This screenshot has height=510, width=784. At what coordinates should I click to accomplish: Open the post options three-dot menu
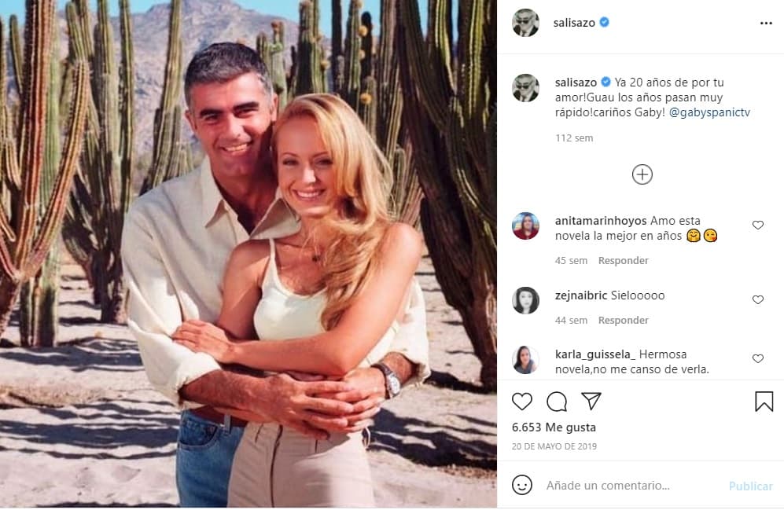(x=766, y=23)
